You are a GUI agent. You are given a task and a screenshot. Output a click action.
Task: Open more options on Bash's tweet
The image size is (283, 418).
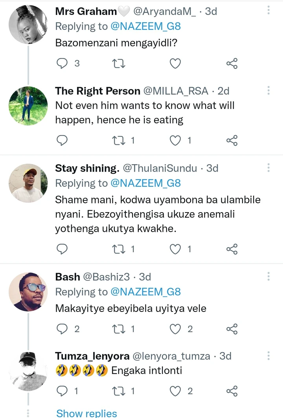click(x=268, y=276)
